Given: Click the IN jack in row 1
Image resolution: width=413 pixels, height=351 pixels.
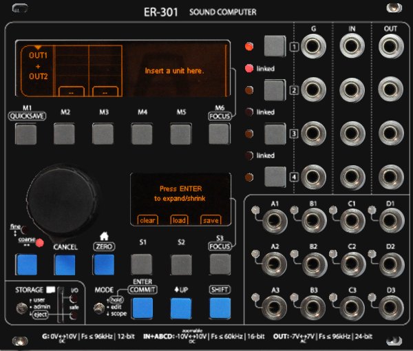Looking at the screenshot, I should tap(352, 46).
